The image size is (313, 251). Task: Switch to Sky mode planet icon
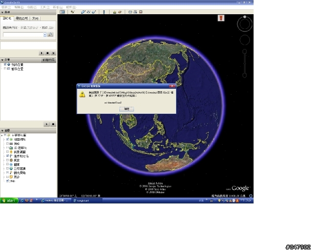tap(120, 12)
